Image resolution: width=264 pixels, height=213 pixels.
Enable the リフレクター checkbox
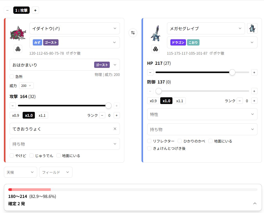(x=149, y=141)
